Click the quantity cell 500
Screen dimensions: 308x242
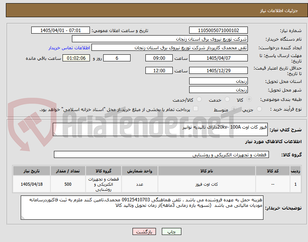coord(68,184)
